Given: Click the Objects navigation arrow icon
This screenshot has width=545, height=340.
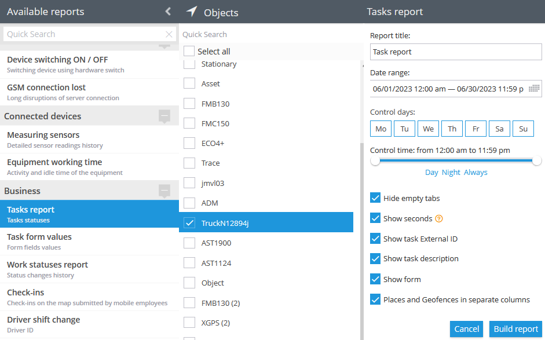Looking at the screenshot, I should click(192, 12).
